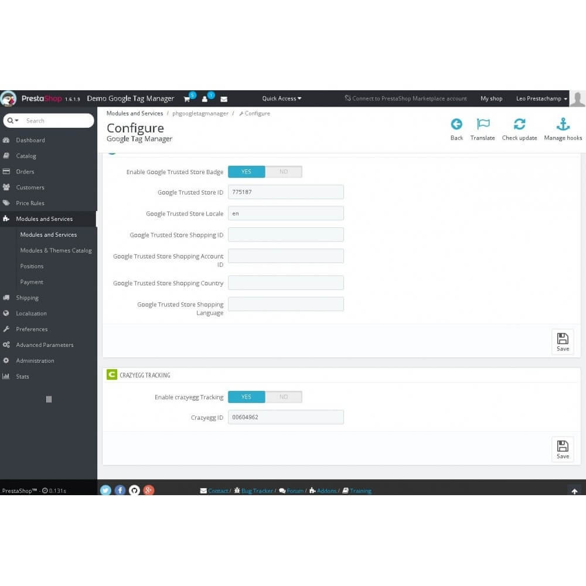Select Positions submenu item
The height and width of the screenshot is (586, 586).
pos(32,266)
